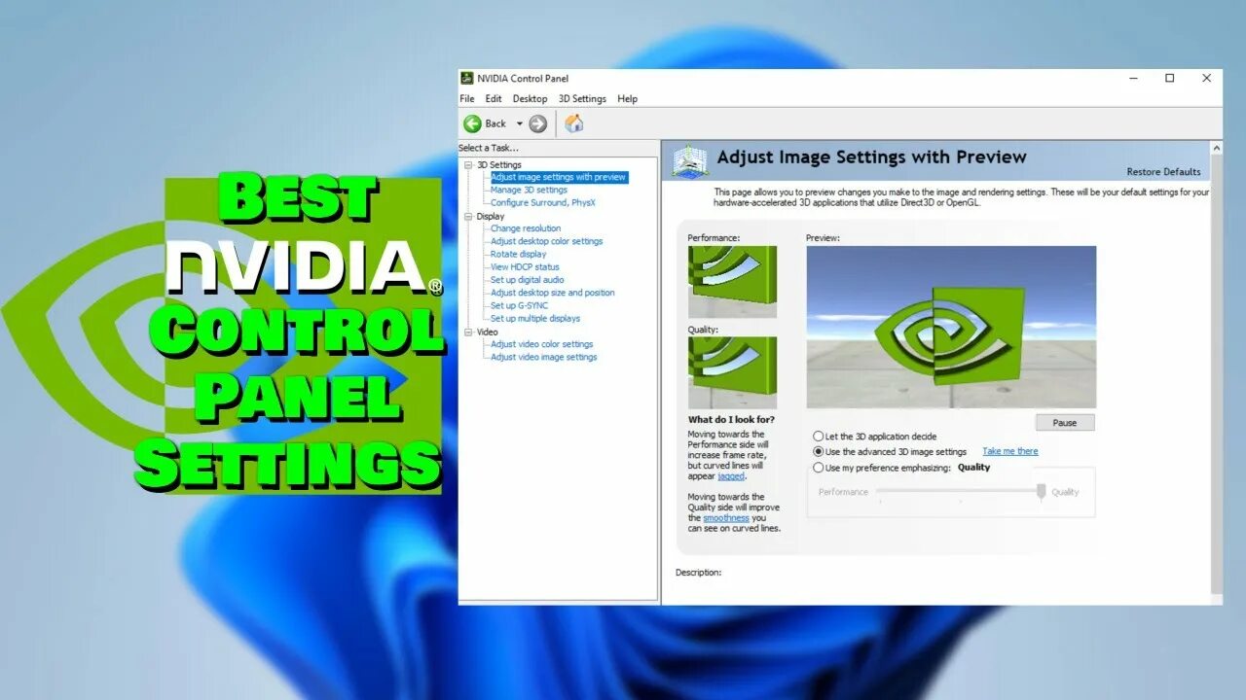Open the Desktop menu
1246x700 pixels.
click(530, 99)
